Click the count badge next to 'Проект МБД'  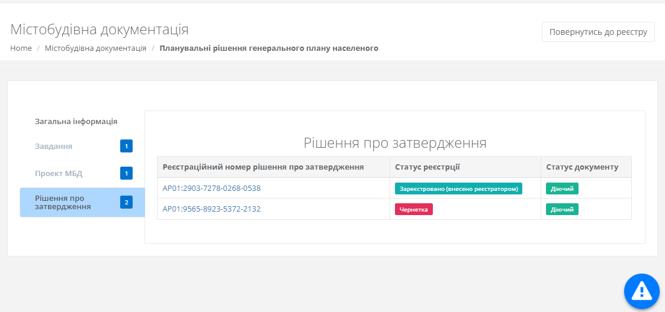(126, 173)
